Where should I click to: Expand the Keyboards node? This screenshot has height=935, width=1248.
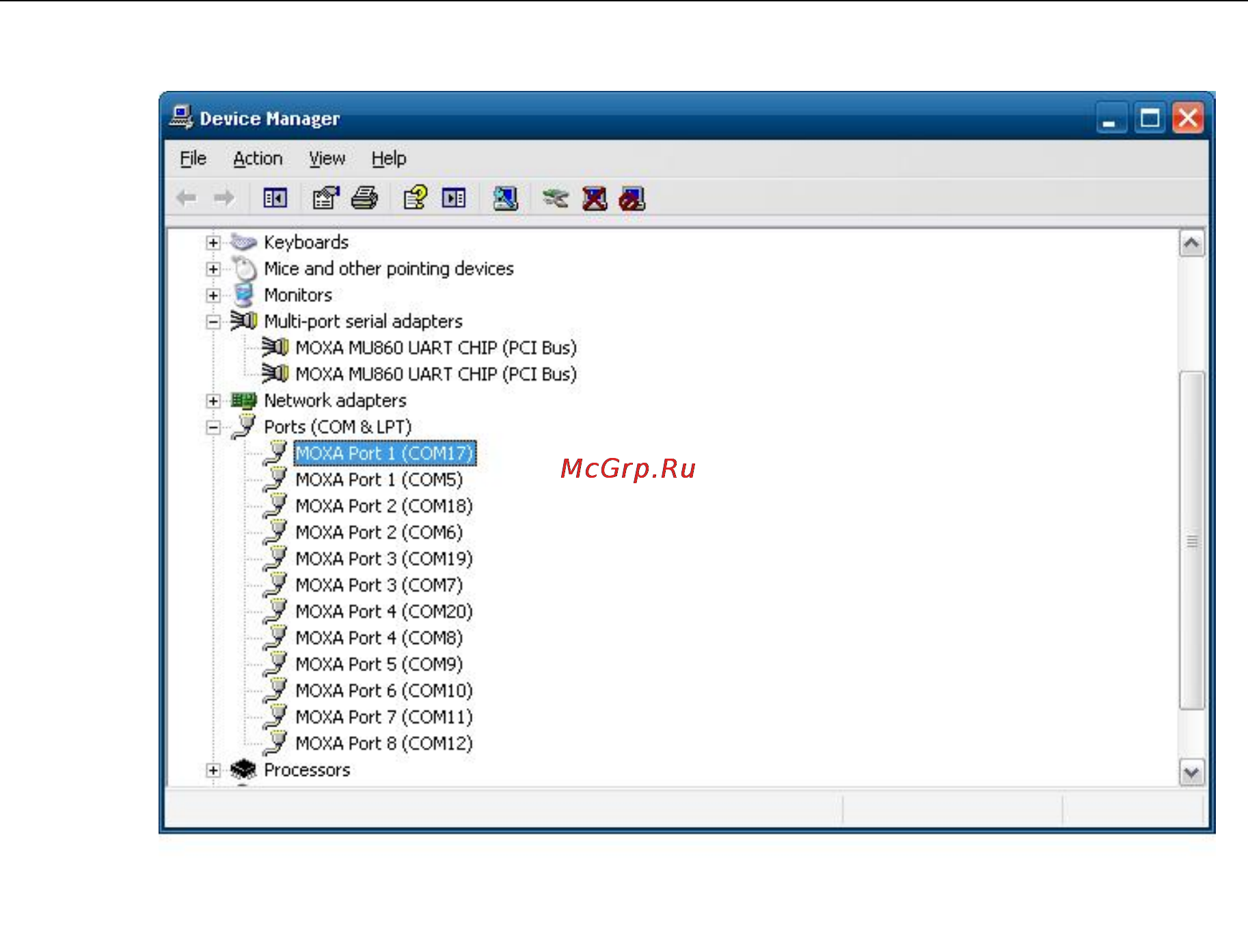click(213, 243)
